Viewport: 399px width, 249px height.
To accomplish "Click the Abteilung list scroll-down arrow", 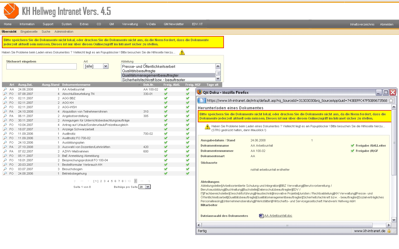I will tap(218, 79).
